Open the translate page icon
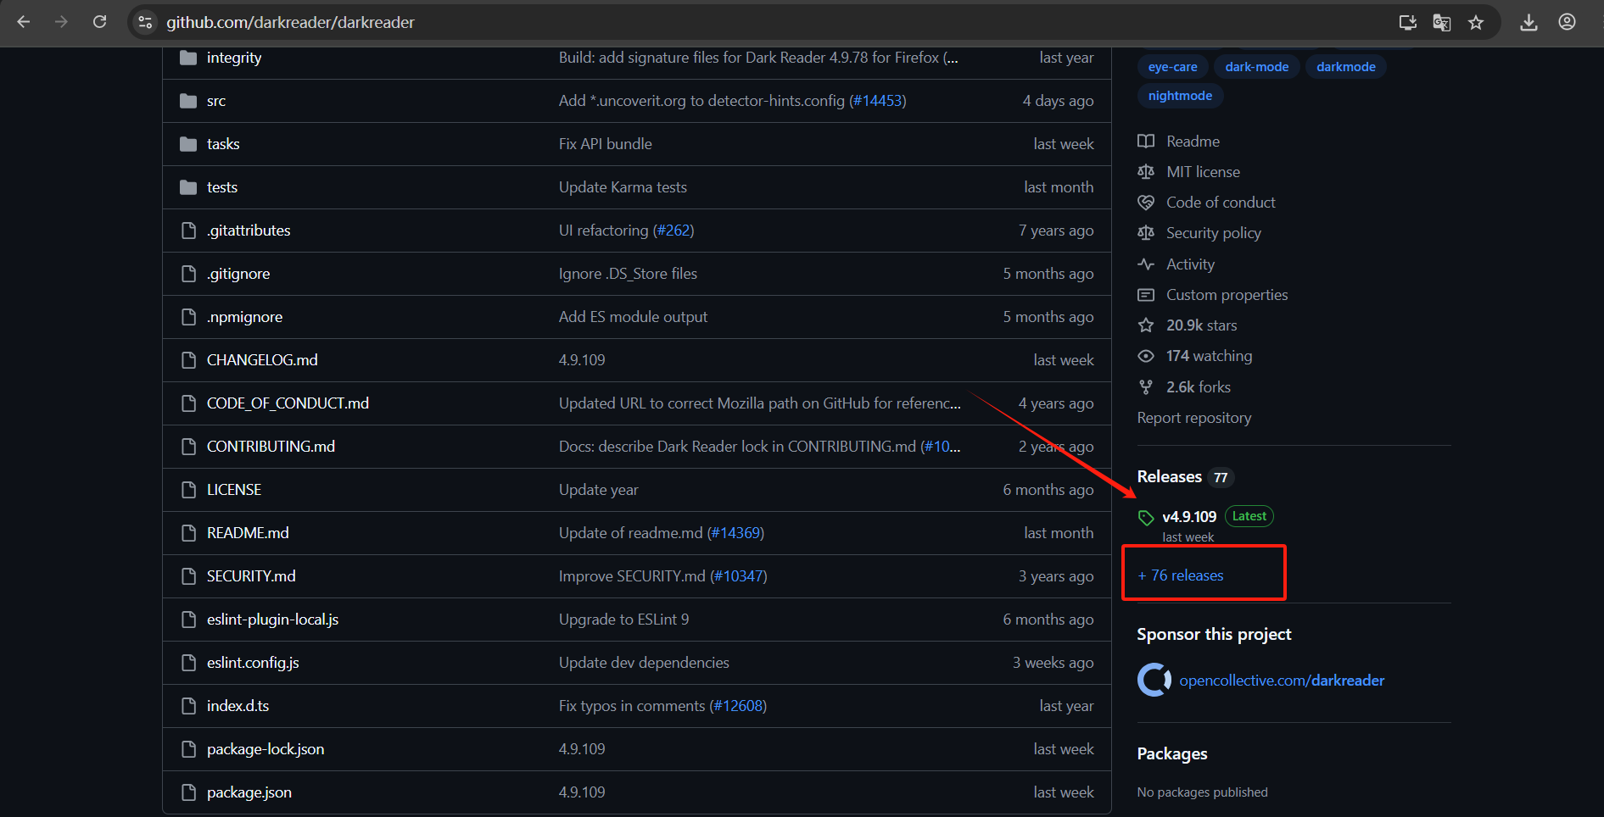1604x817 pixels. point(1442,22)
